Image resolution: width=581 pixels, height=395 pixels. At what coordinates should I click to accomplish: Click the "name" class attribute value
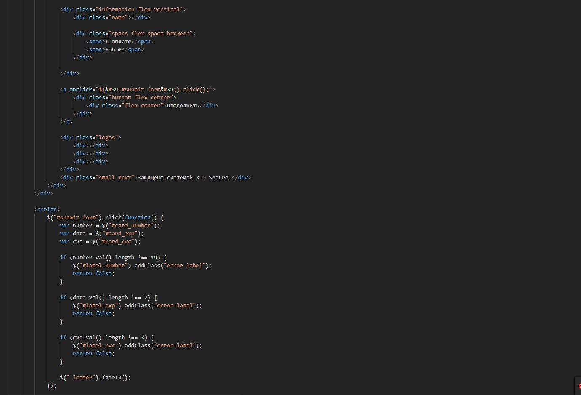pyautogui.click(x=118, y=17)
